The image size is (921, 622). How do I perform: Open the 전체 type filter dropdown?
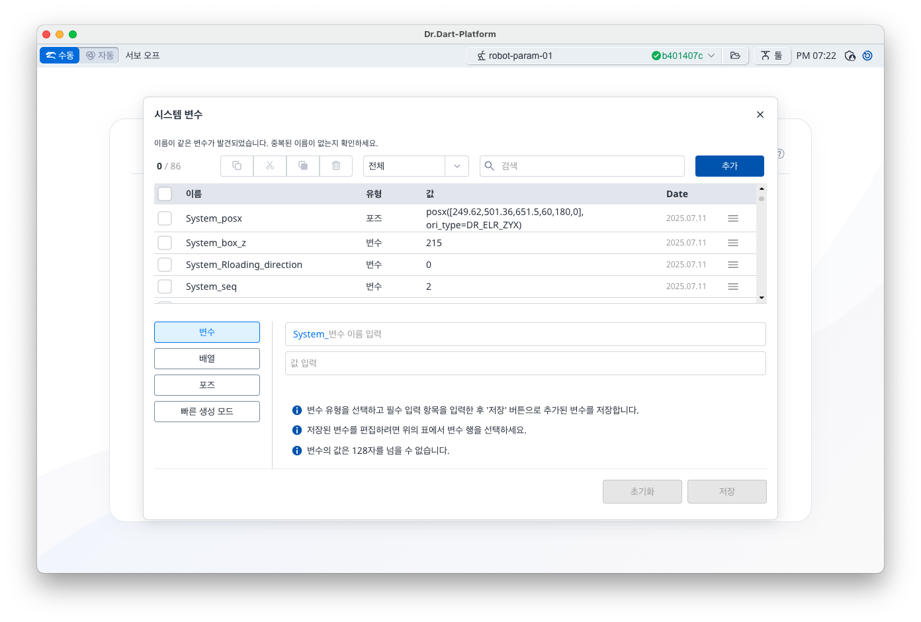(x=416, y=166)
